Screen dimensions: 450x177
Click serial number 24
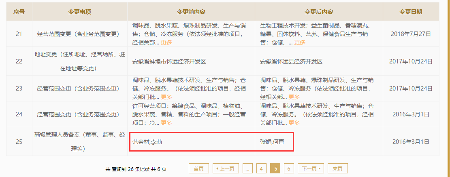click(x=19, y=114)
